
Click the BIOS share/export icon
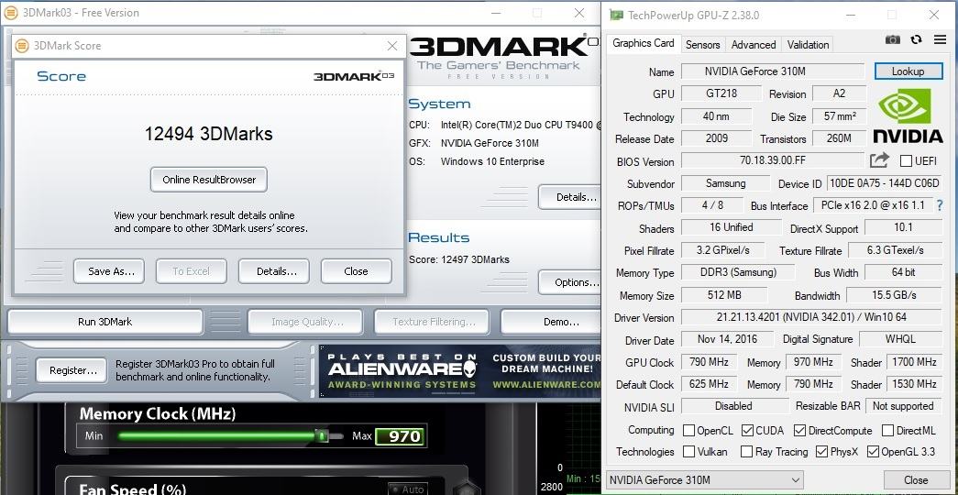tap(879, 160)
